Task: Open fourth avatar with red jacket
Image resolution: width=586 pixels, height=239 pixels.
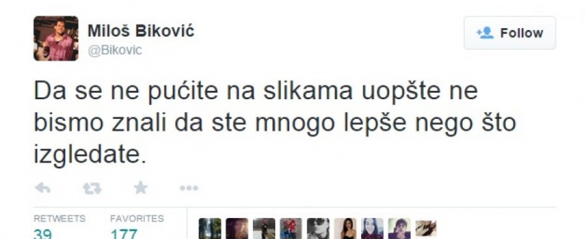Action: click(x=291, y=228)
